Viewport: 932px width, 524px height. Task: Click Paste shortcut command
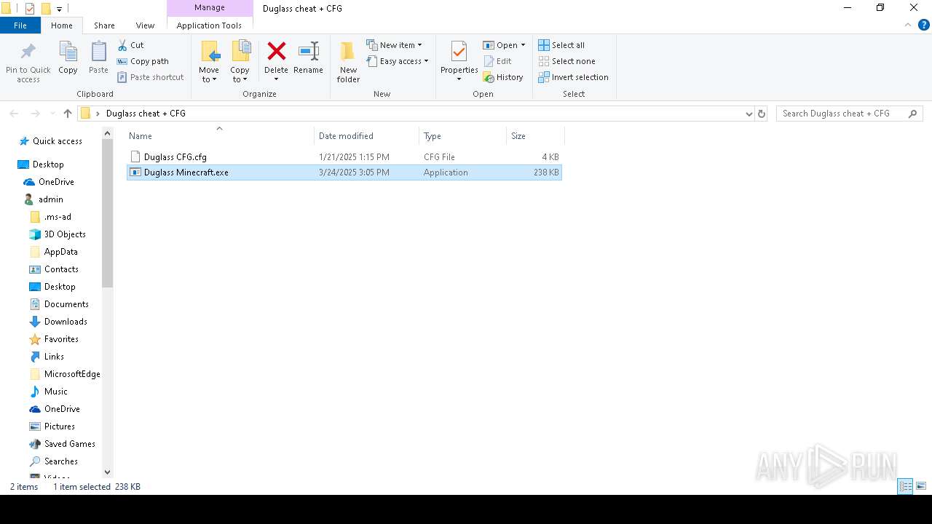tap(151, 77)
